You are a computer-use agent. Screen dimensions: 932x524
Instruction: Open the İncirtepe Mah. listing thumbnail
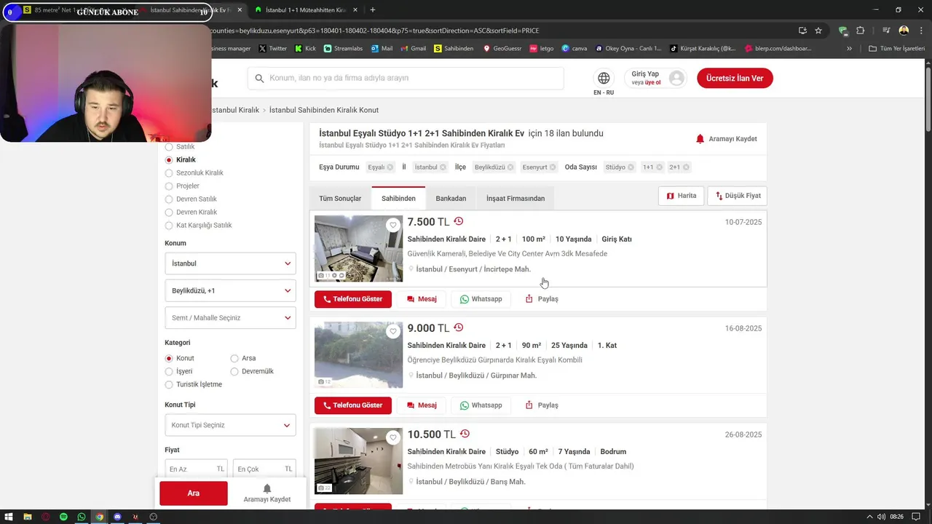pos(358,249)
